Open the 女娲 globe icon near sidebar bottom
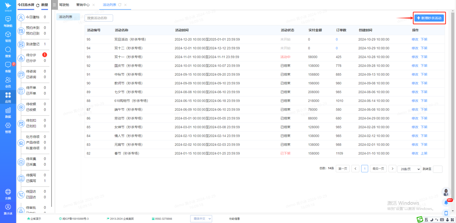 (8, 194)
